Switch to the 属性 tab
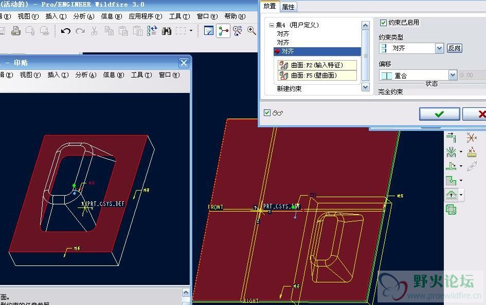This screenshot has width=486, height=305. pyautogui.click(x=288, y=7)
